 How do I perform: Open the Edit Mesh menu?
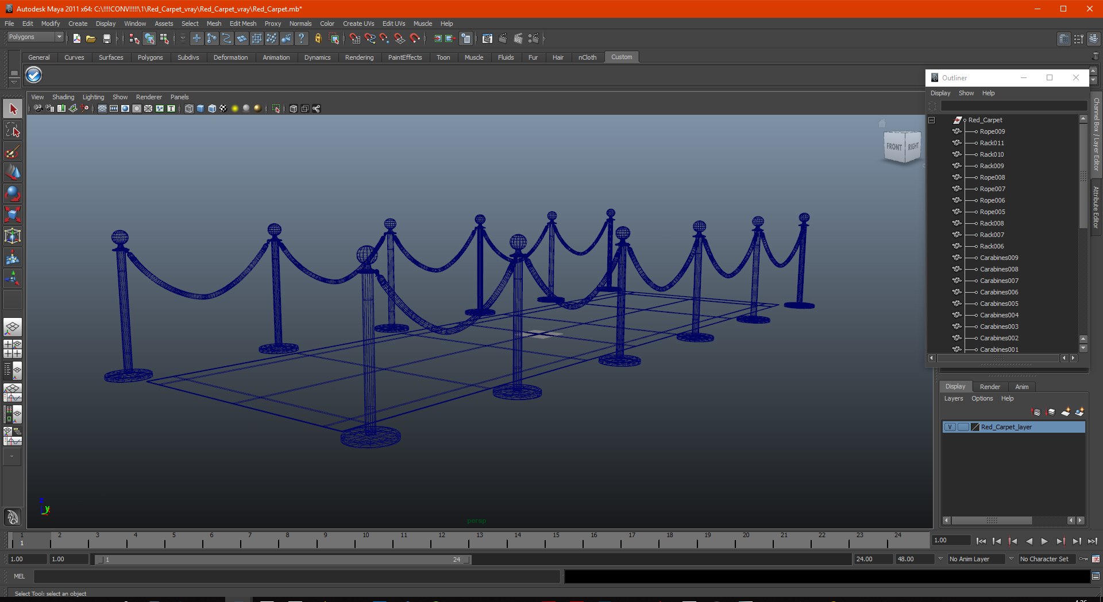pos(243,24)
